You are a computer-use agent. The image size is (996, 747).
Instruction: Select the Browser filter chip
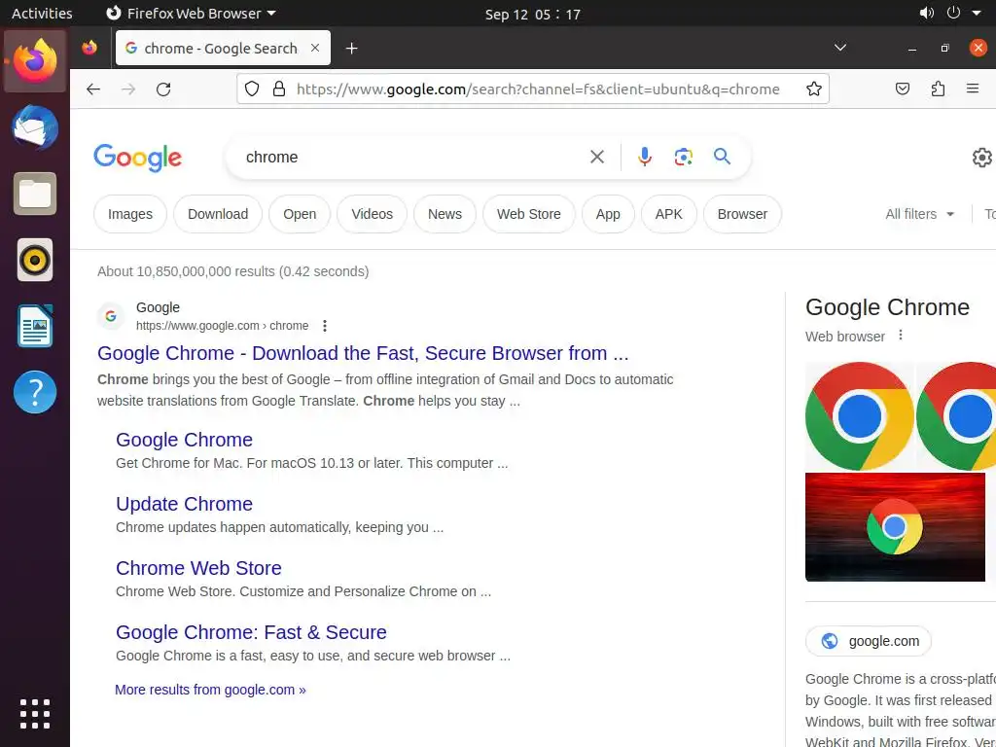tap(742, 214)
